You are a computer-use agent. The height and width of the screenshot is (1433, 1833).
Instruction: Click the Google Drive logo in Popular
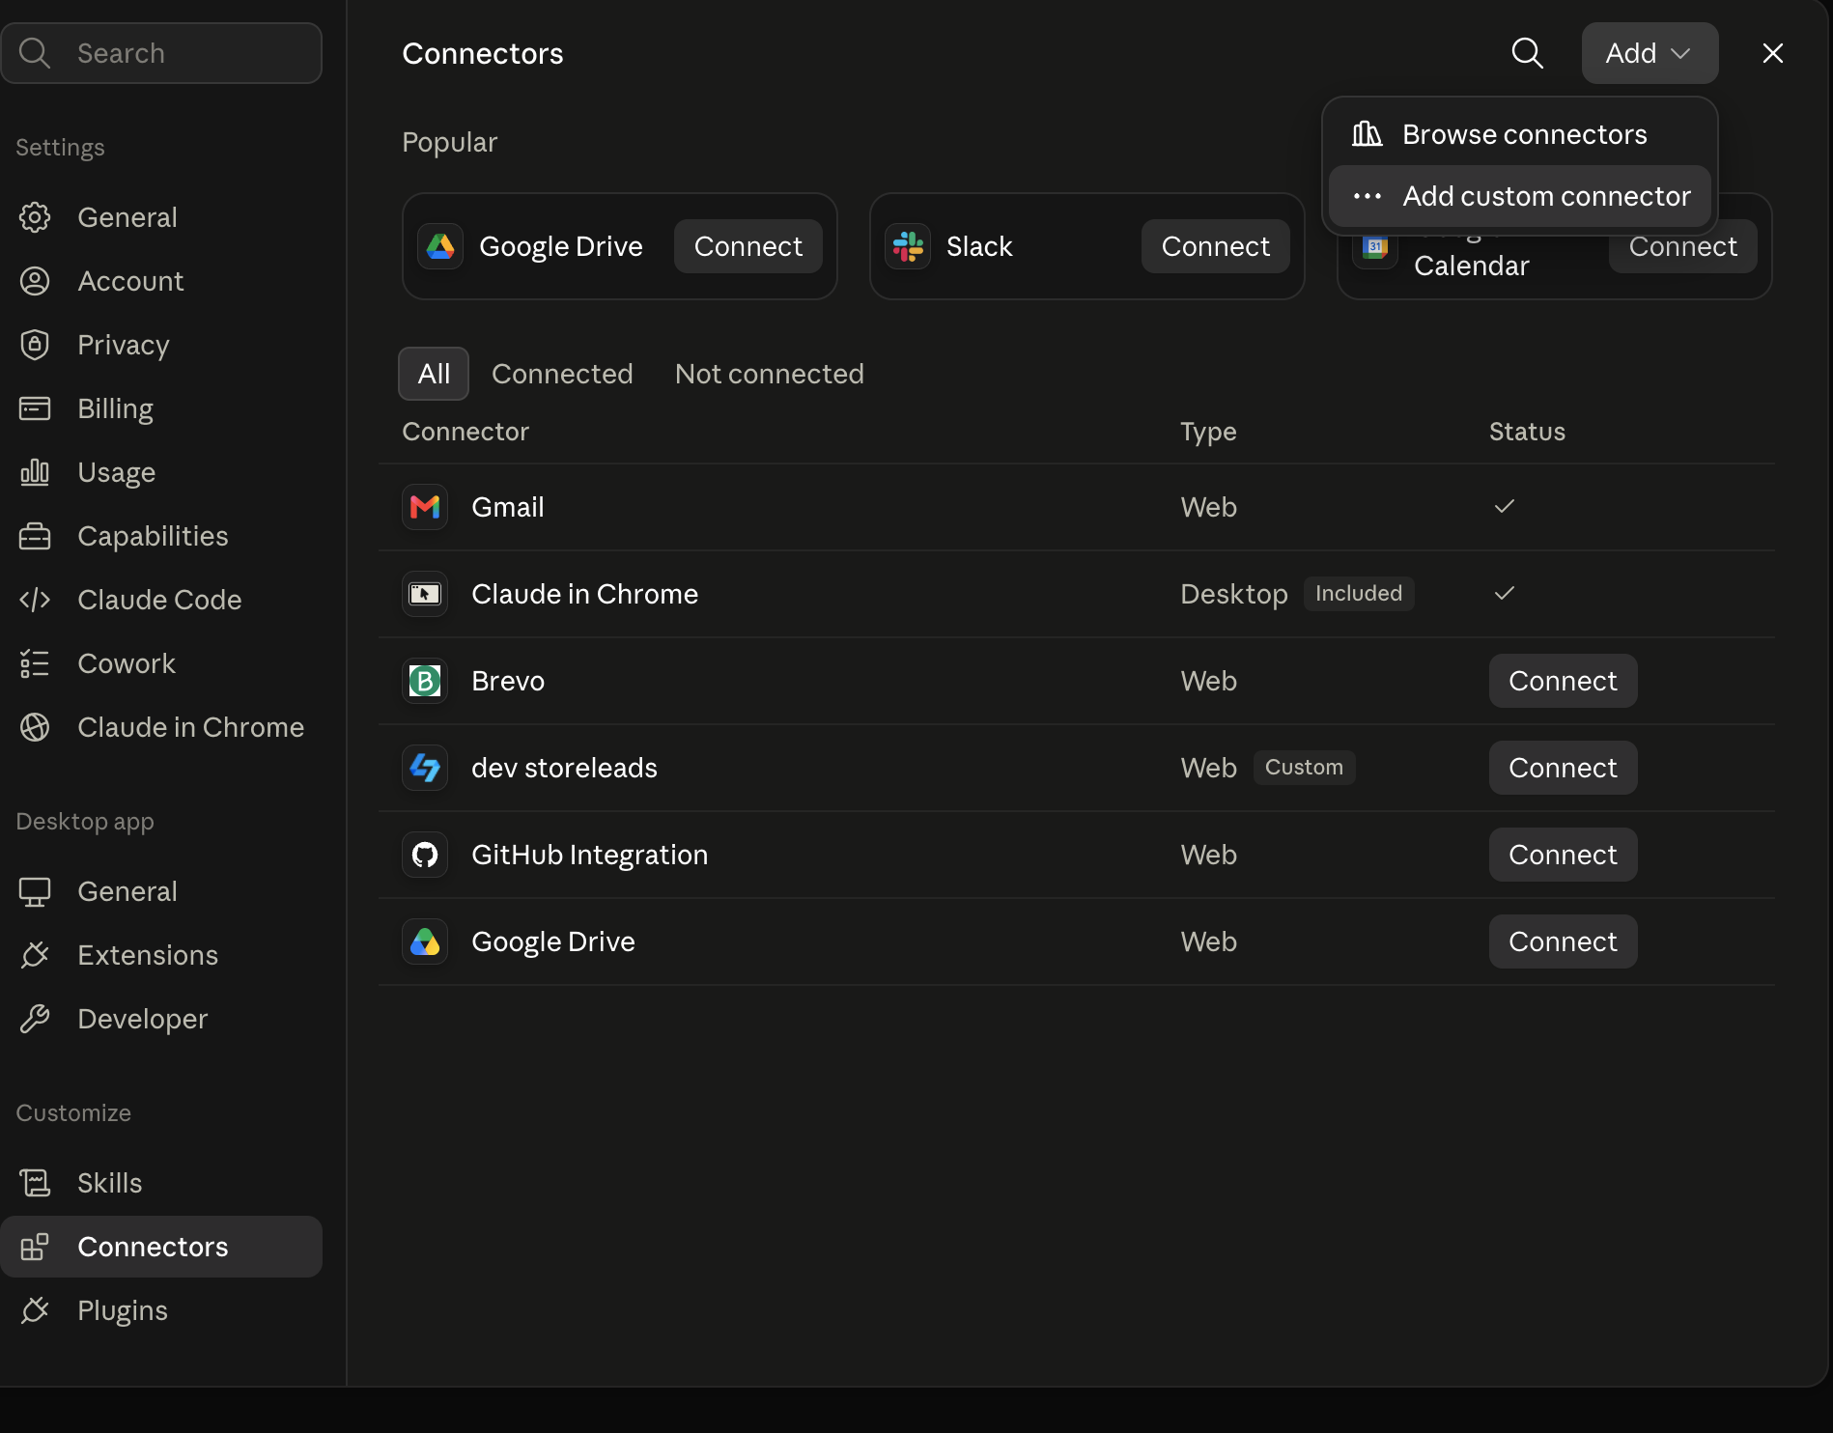[440, 246]
